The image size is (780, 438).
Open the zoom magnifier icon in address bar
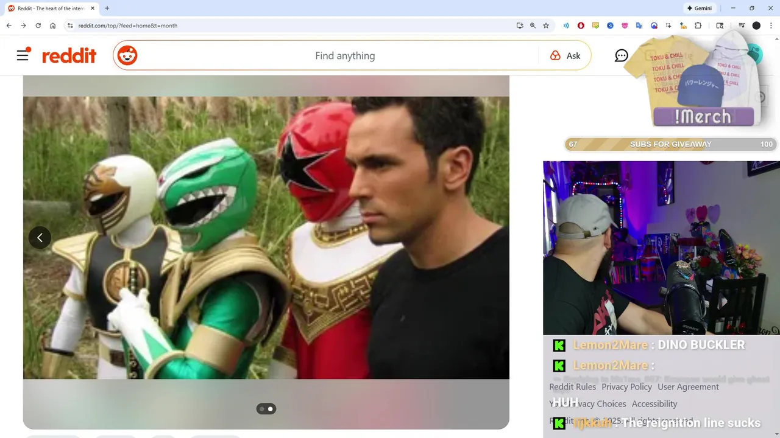coord(533,26)
